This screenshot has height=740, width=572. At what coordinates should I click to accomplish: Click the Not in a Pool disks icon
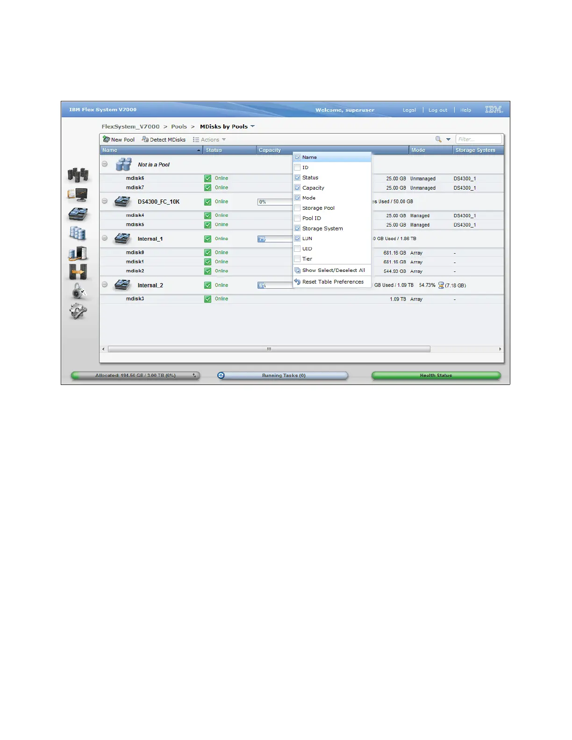pyautogui.click(x=123, y=164)
